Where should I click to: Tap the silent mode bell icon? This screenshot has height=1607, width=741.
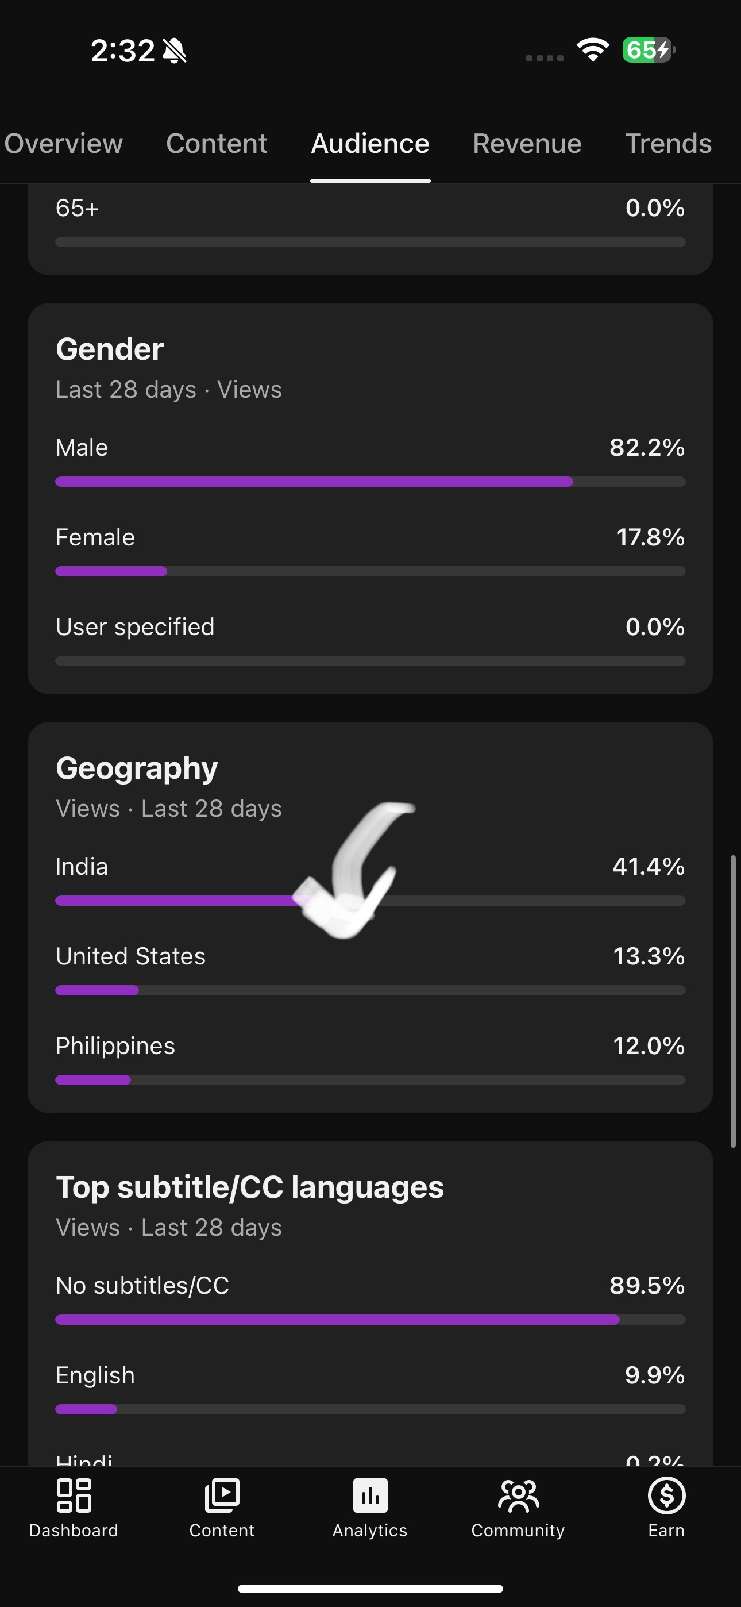click(174, 51)
